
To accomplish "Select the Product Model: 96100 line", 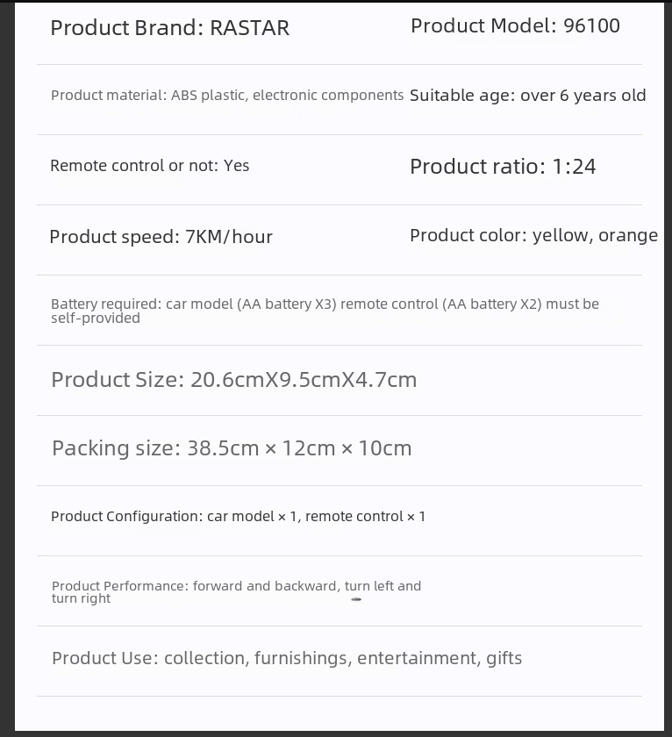I will (515, 26).
